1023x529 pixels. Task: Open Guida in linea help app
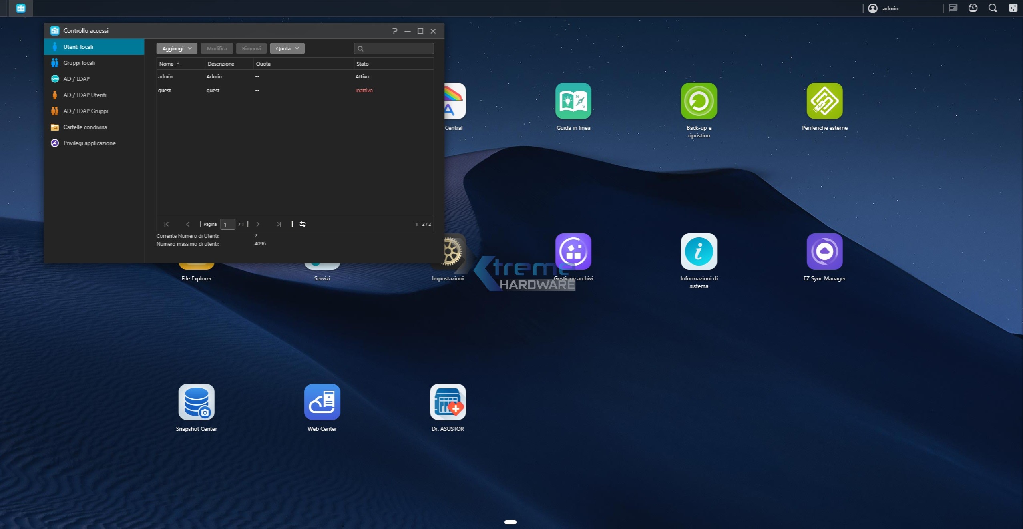pos(573,101)
